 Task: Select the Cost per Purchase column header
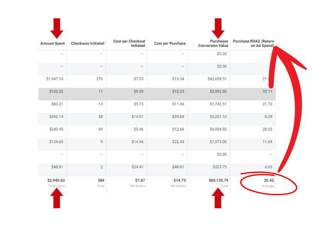coord(169,43)
